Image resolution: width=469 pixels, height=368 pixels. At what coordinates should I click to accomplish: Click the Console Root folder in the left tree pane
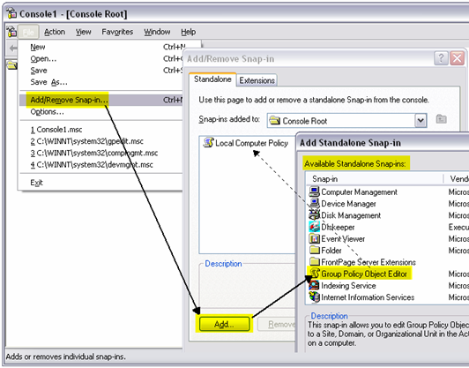click(12, 65)
